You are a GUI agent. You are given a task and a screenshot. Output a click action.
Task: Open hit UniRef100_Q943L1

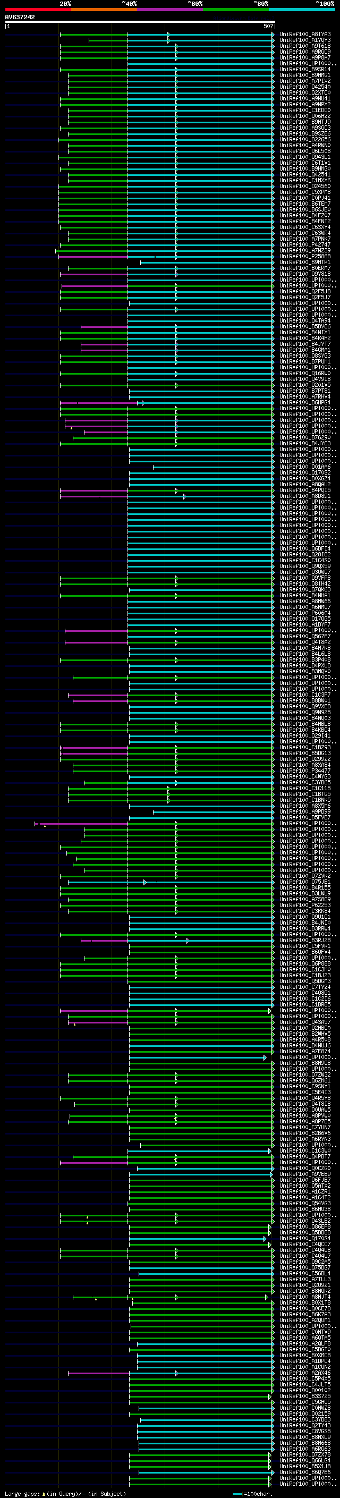pyautogui.click(x=305, y=157)
